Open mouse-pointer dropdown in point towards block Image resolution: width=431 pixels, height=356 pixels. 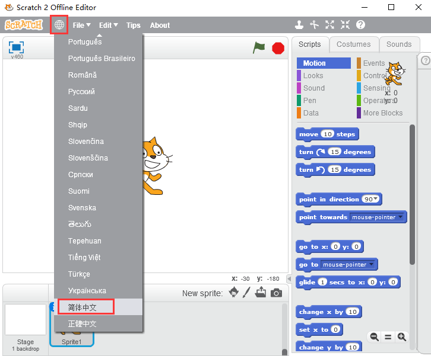click(x=401, y=217)
